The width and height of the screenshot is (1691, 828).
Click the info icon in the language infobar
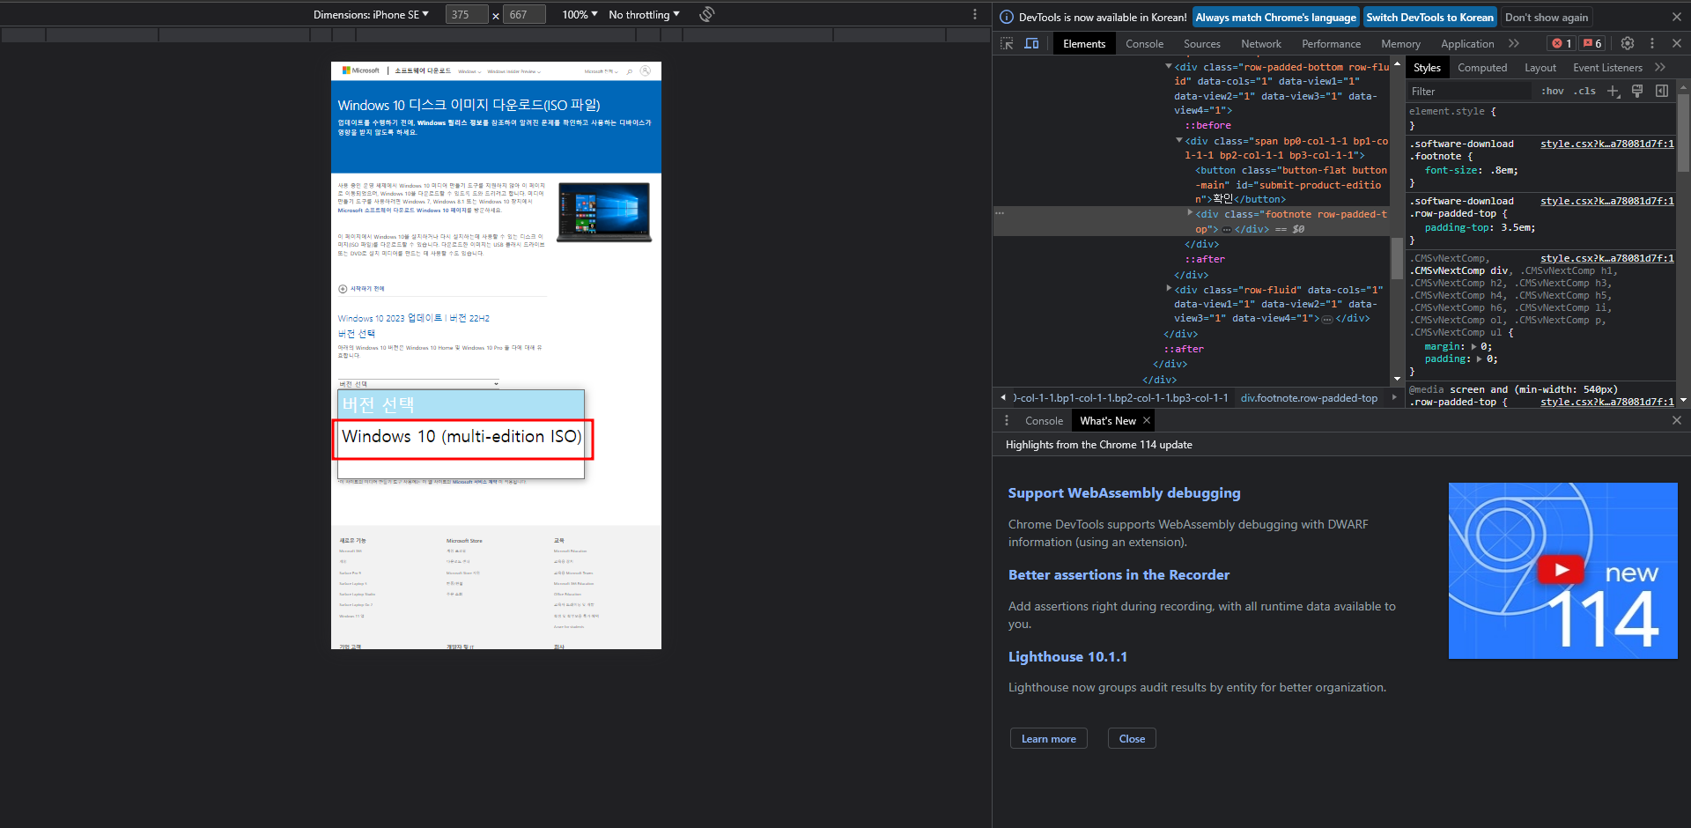pos(1007,17)
